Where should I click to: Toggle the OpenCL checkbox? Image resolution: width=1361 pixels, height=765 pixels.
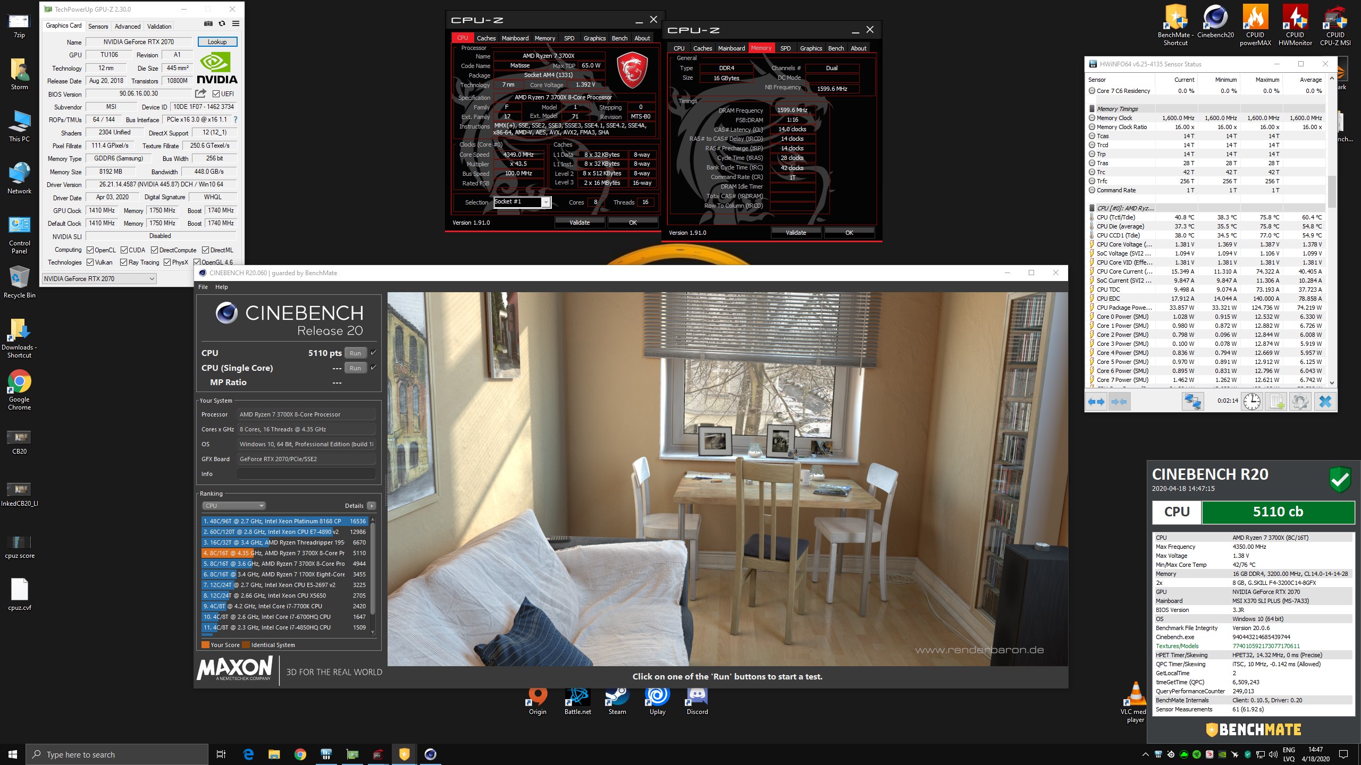(x=90, y=250)
